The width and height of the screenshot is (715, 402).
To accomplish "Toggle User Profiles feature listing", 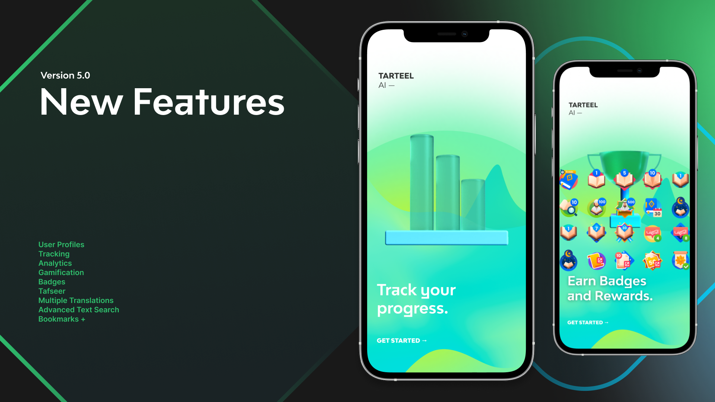I will click(x=61, y=245).
